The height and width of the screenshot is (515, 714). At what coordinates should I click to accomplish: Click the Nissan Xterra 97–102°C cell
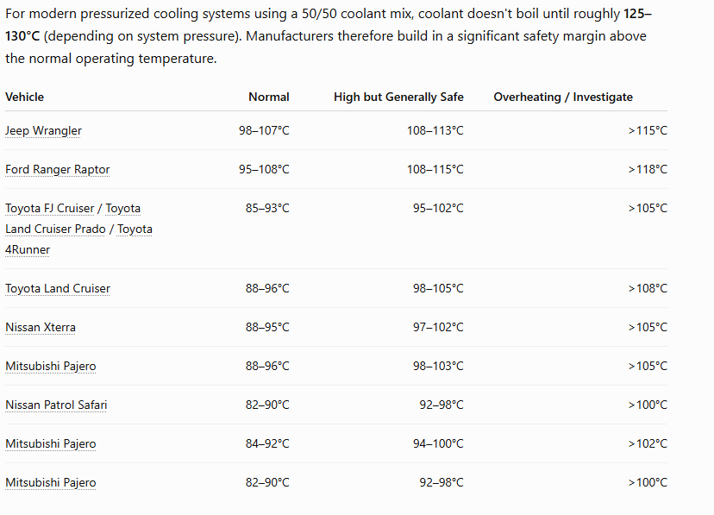[438, 328]
